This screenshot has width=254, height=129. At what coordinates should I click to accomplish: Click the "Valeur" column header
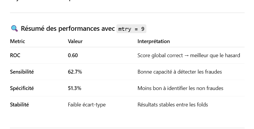click(x=75, y=41)
